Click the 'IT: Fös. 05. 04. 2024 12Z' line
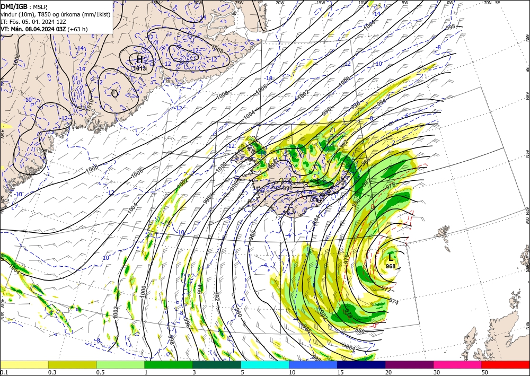530x376 pixels. tap(33, 22)
